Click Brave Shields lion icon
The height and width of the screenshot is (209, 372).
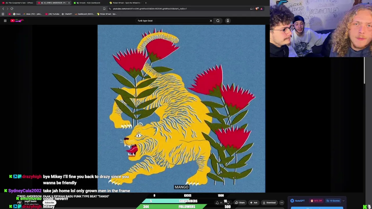click(257, 9)
